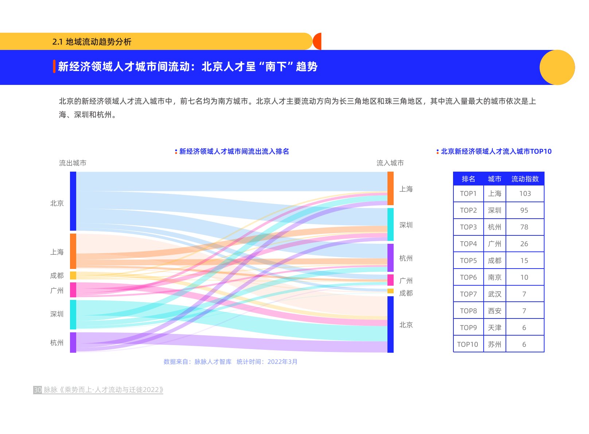Click the value 103 in the table
This screenshot has height=434, width=589.
525,193
